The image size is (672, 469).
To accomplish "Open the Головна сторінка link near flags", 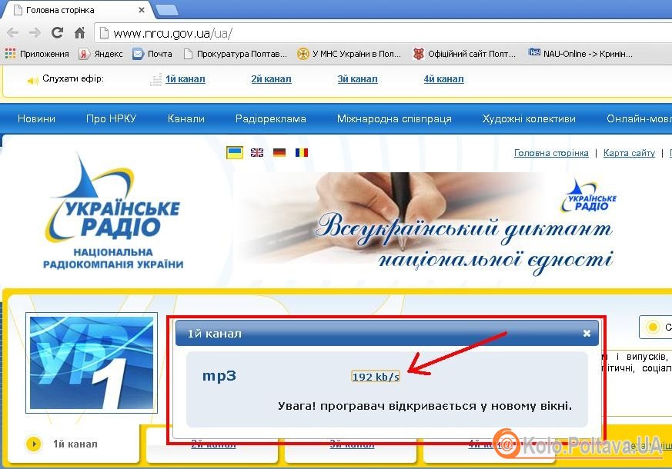I will (551, 153).
